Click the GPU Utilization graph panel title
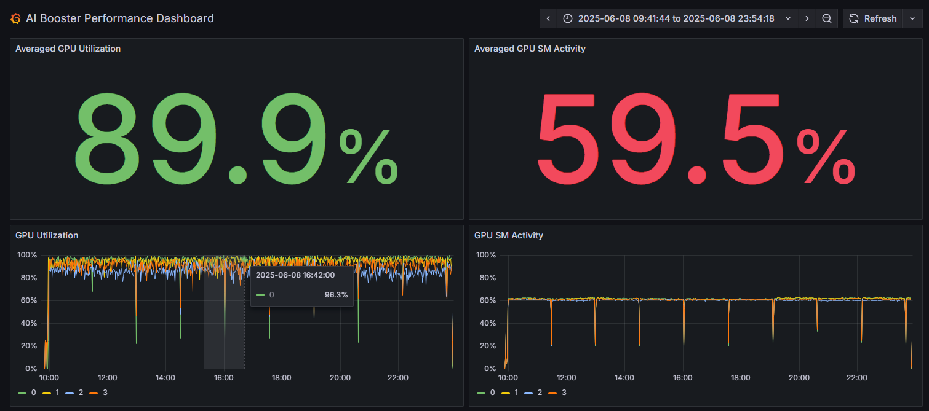Screen dimensions: 929x411 tap(47, 235)
